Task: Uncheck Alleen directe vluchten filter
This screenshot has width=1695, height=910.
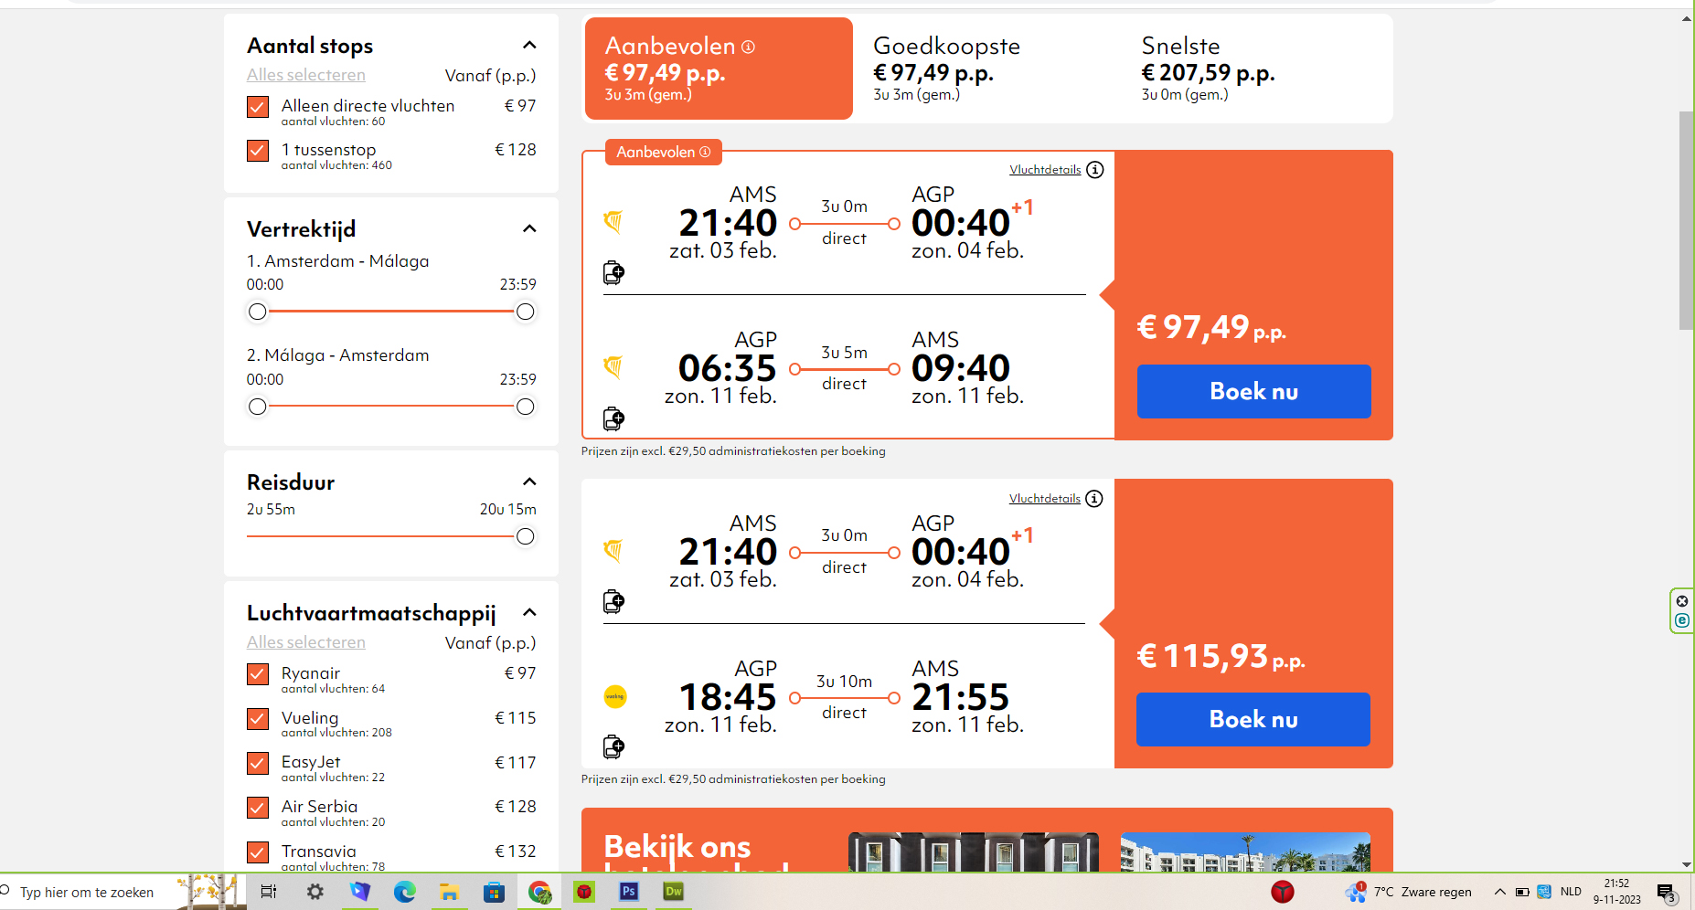Action: point(258,107)
